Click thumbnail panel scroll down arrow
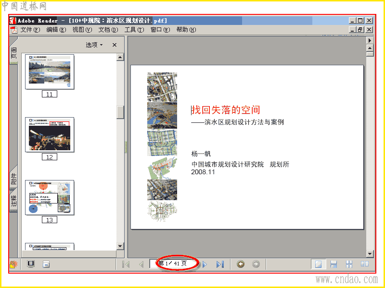Screen dimensions: 385x288 (120, 246)
